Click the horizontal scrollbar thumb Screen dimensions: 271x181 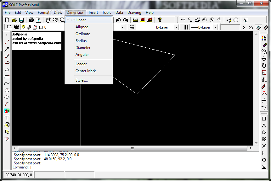[x=133, y=148]
